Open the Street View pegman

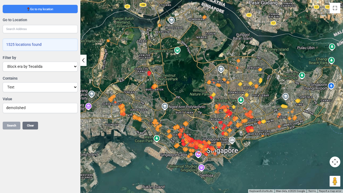[x=335, y=181]
